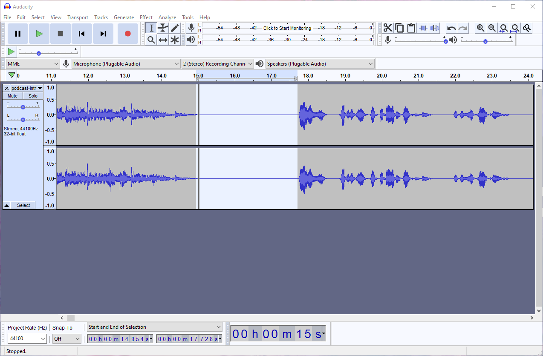Click the pinned play head triangle in timeline

tap(12, 75)
